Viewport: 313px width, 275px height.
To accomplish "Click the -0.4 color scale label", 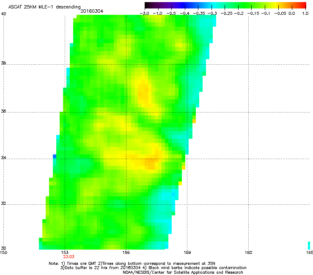I will point(185,14).
